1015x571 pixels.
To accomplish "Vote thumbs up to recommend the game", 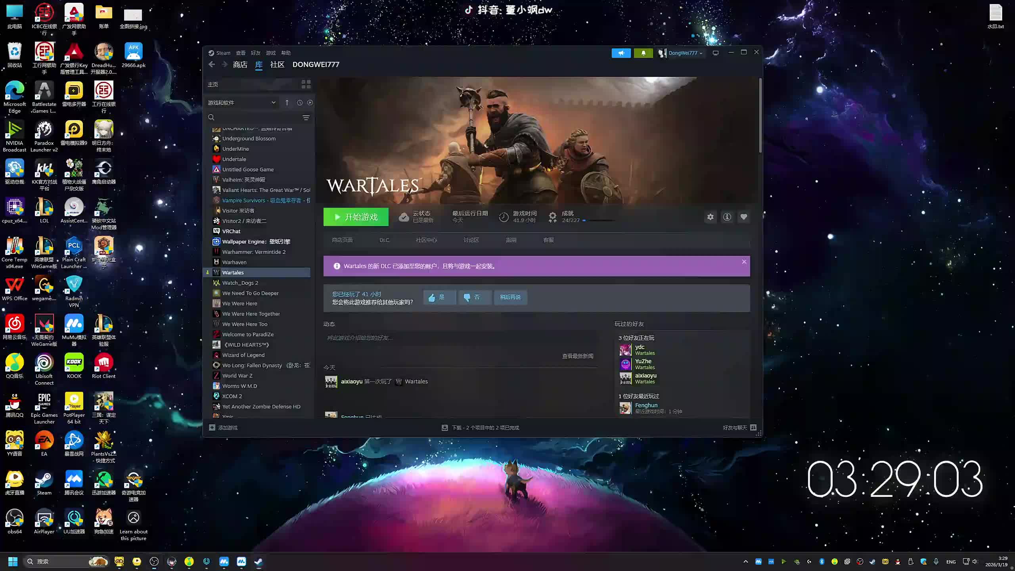I will pyautogui.click(x=440, y=297).
